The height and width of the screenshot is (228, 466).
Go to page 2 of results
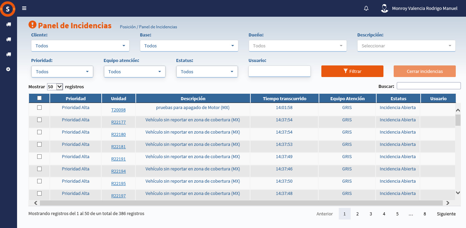tap(358, 214)
